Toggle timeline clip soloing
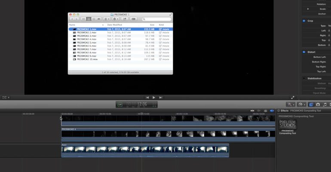 coord(266,111)
